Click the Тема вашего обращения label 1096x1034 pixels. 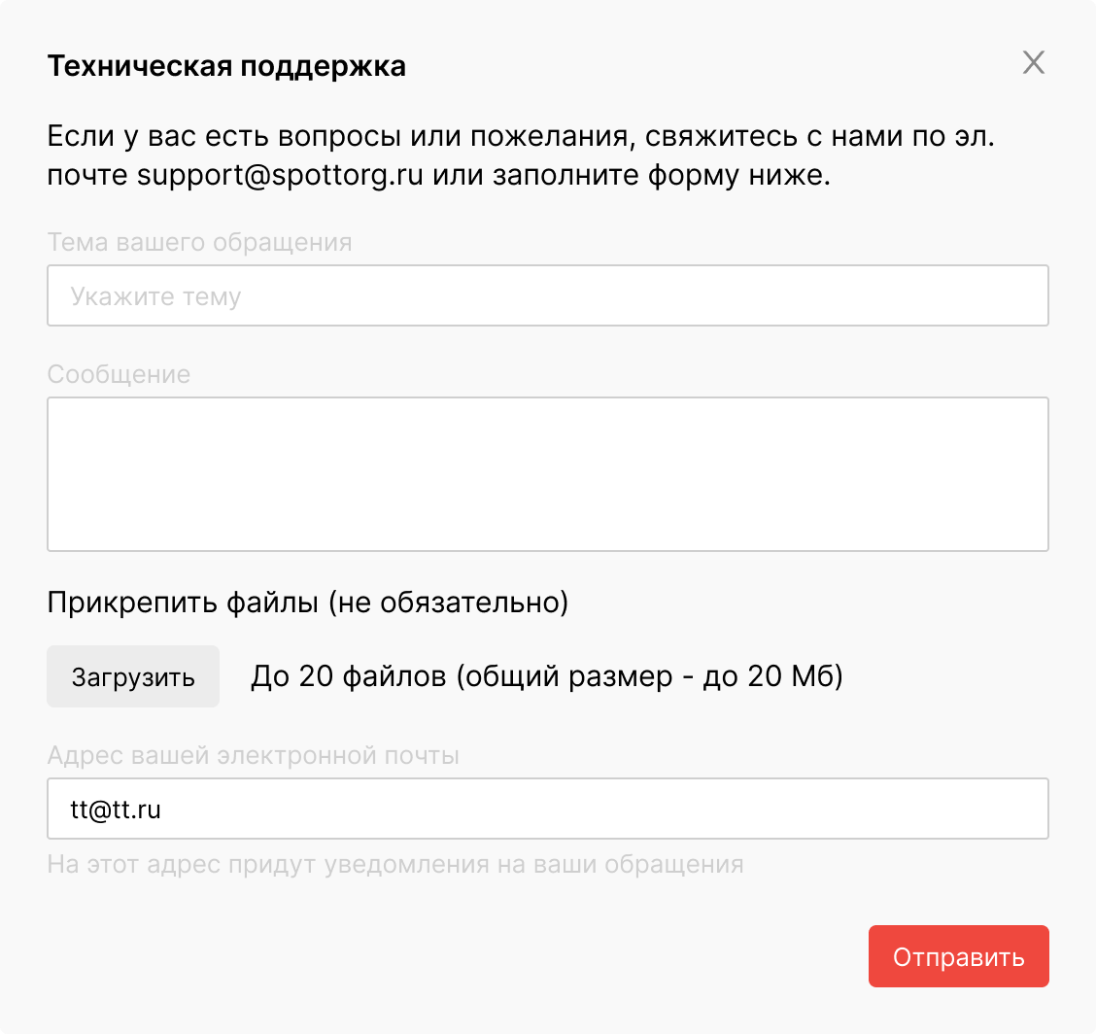click(199, 242)
